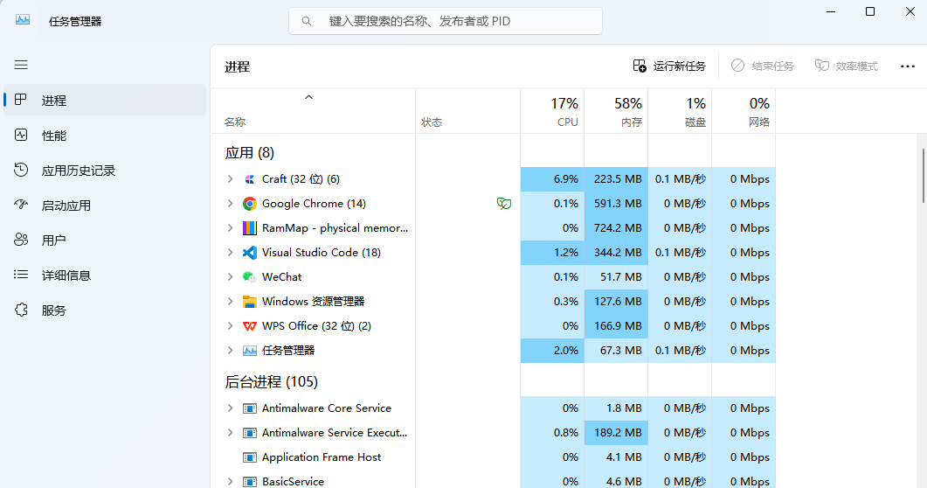This screenshot has height=488, width=927.
Task: Expand the 任务管理器 process row
Action: pos(231,350)
